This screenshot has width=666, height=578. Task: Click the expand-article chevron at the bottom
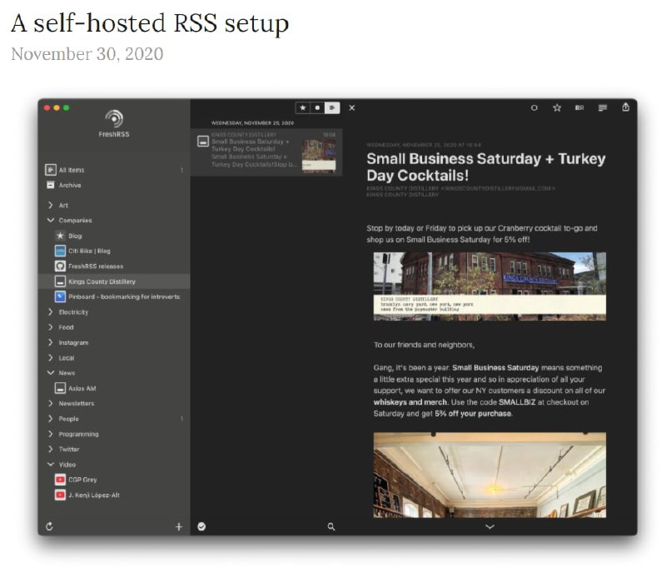pos(490,526)
